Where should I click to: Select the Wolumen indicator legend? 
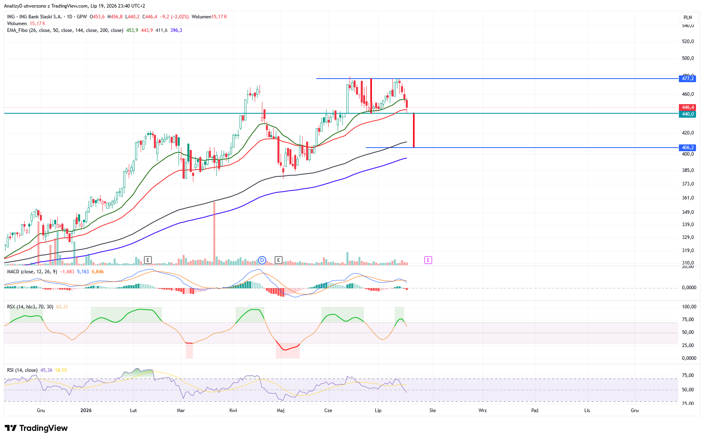17,24
